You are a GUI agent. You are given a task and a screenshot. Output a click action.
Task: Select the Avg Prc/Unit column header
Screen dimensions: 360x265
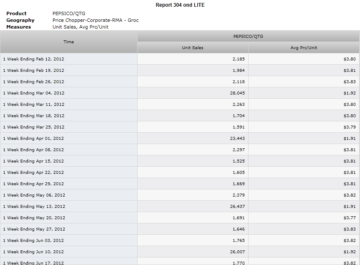(x=304, y=48)
